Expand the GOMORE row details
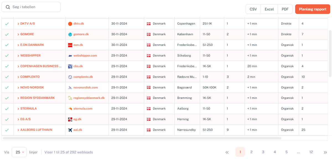Viewport: 332px width, 159px height. [18, 35]
